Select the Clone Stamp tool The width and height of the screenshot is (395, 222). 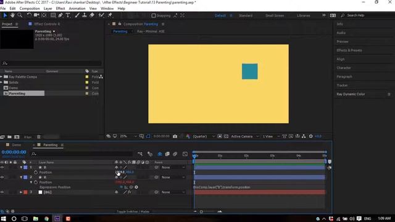85,15
